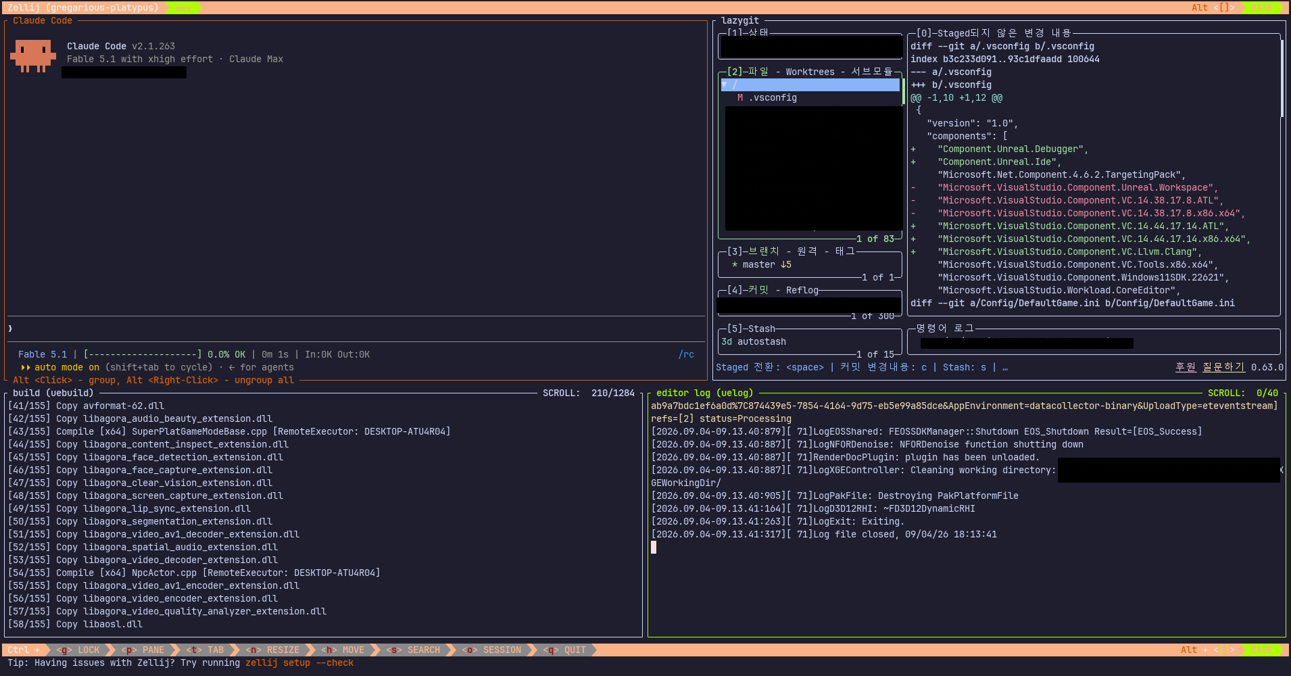Viewport: 1291px width, 676px height.
Task: Click the 'Copy libaosl.dll' build line
Action: (x=75, y=625)
